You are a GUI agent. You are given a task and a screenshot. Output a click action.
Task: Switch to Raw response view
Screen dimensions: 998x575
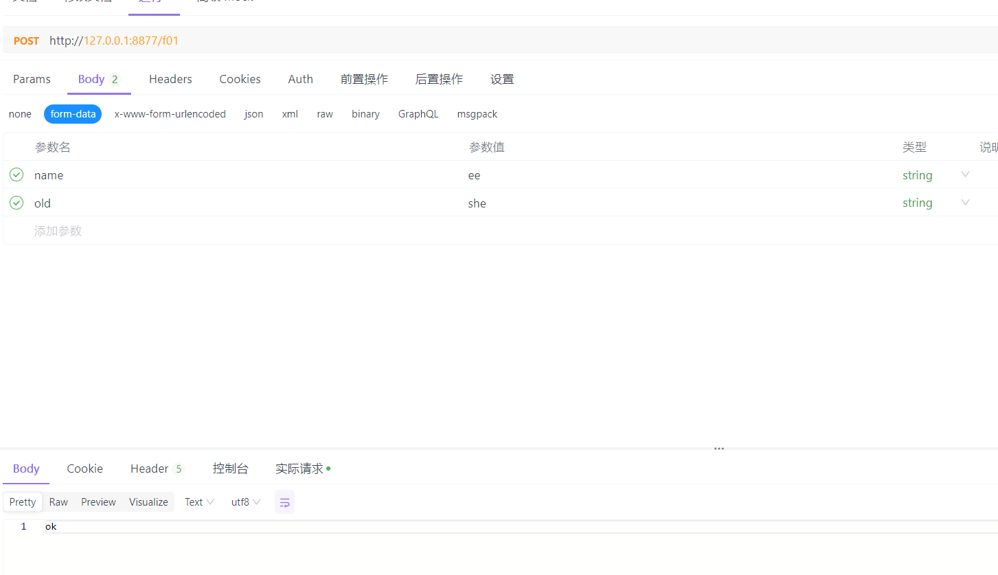58,501
